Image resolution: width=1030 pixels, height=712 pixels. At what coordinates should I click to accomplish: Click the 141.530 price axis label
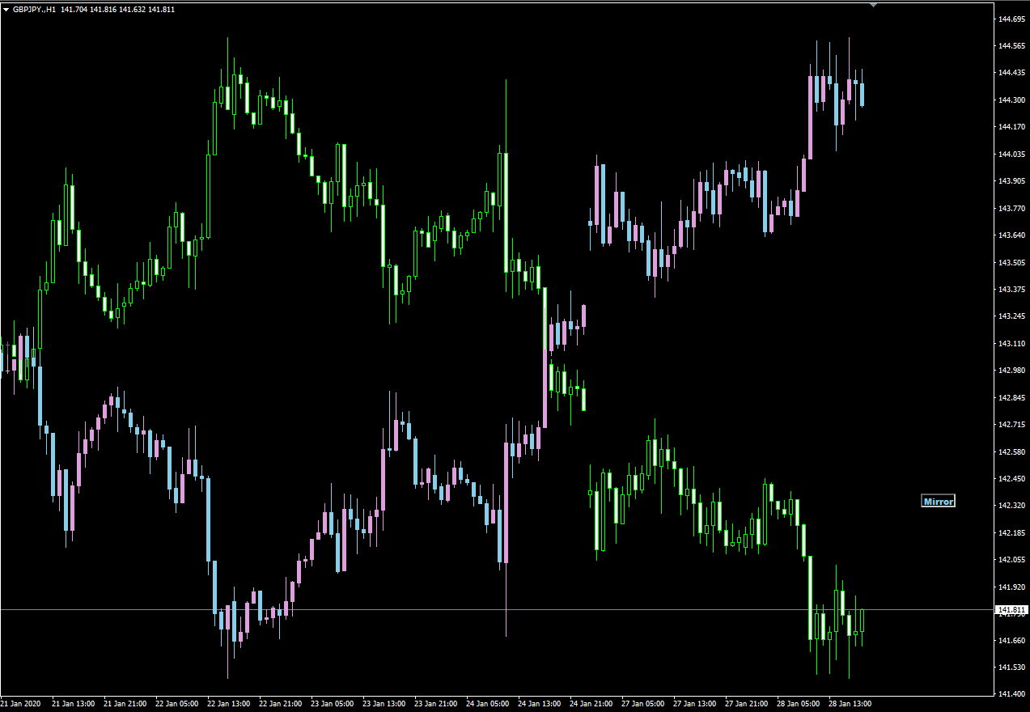[1012, 667]
